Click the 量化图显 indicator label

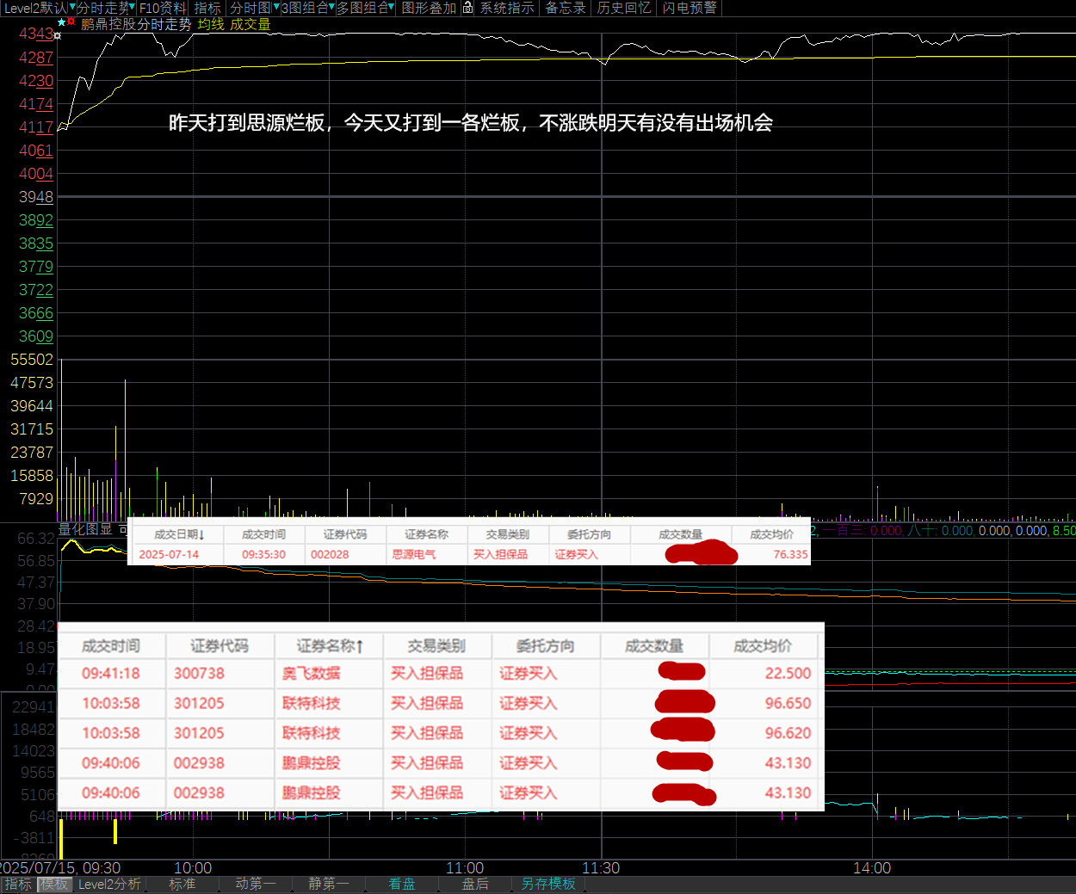click(85, 529)
